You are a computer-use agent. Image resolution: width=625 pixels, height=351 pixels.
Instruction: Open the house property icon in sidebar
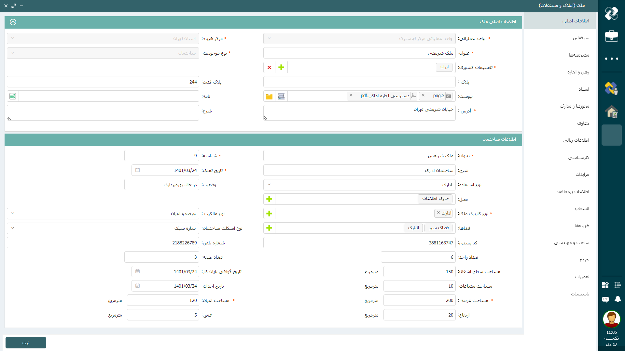(x=611, y=112)
